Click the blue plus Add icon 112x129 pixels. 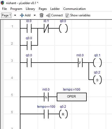[x=22, y=15]
